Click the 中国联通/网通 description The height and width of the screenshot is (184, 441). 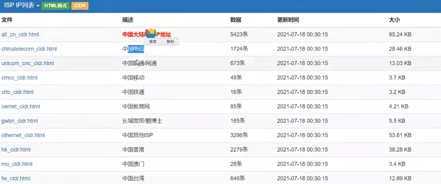[139, 63]
